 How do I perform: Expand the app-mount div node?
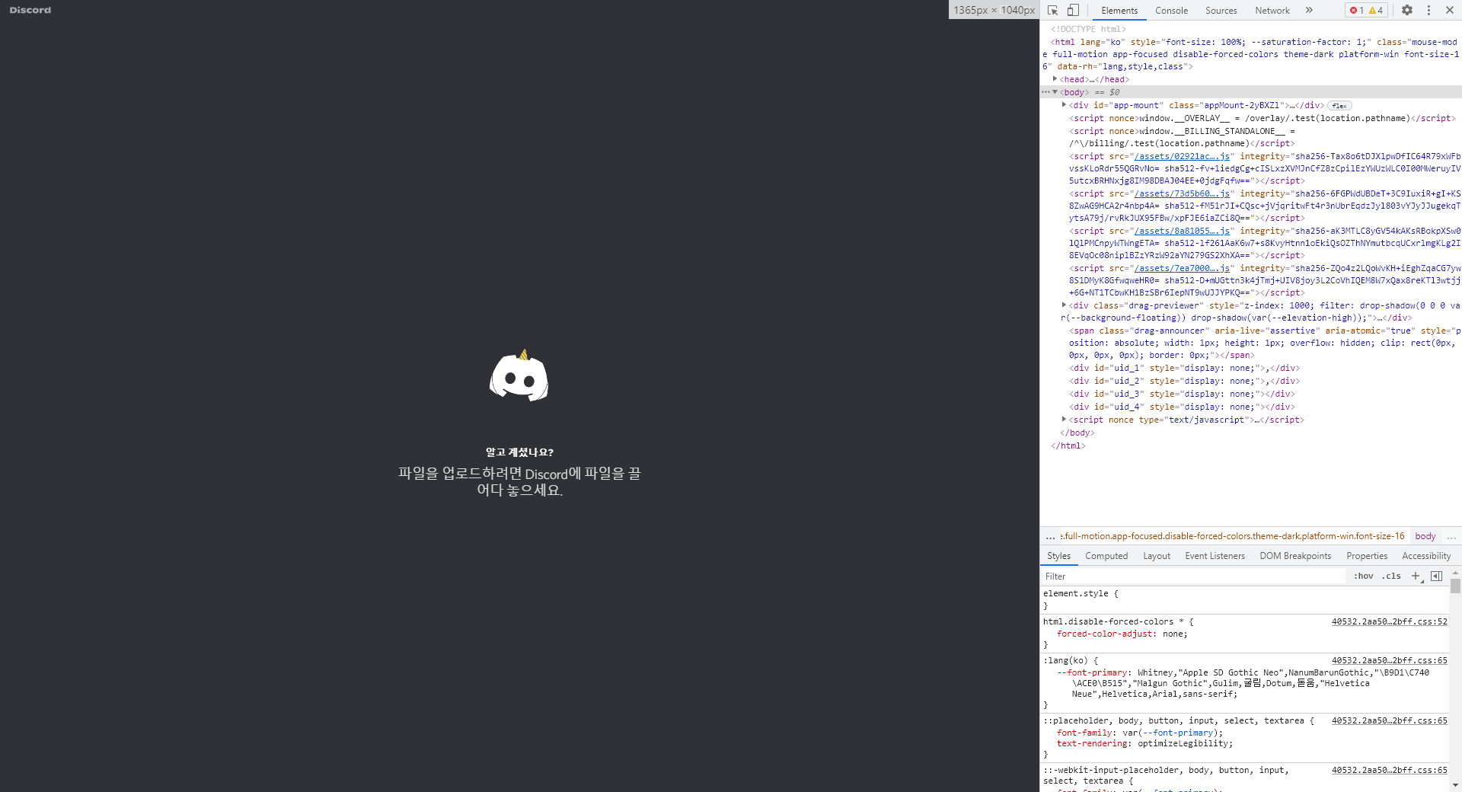(1064, 105)
